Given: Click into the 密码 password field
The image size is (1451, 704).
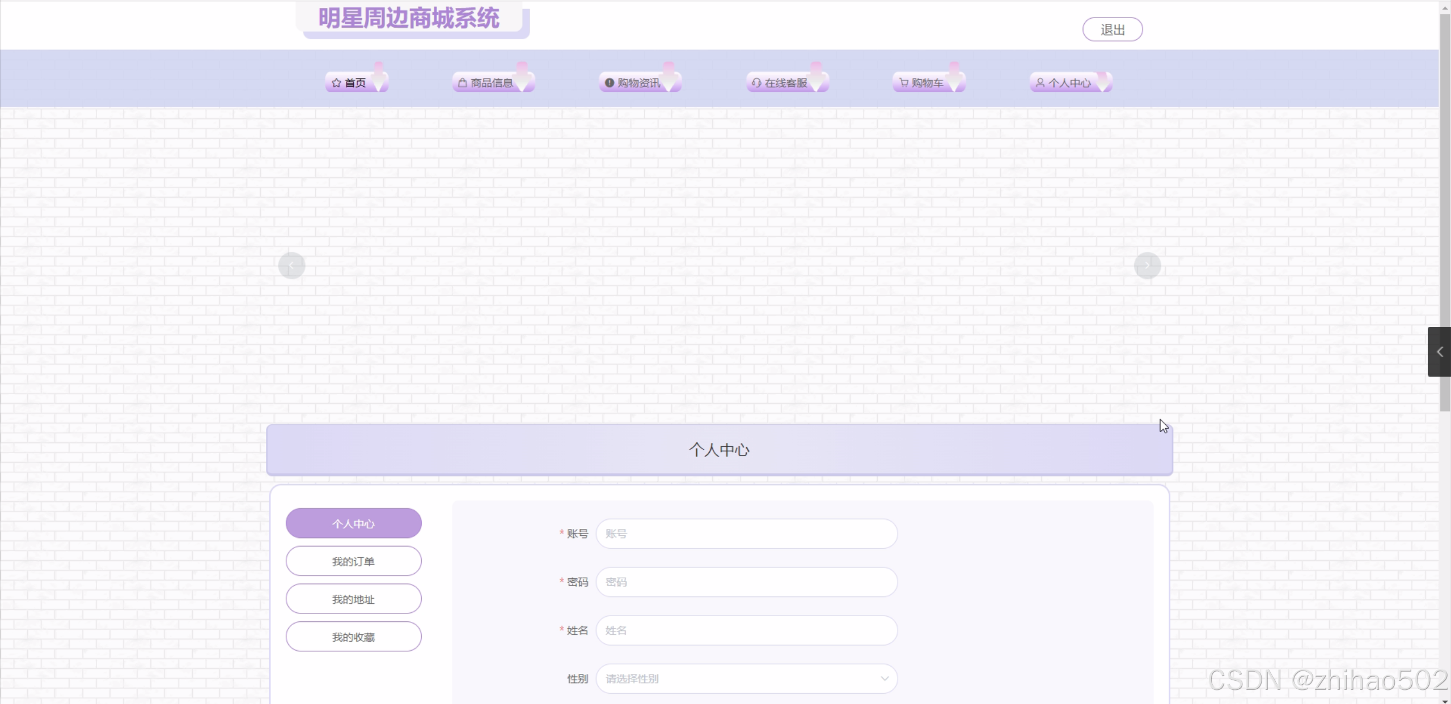Looking at the screenshot, I should point(746,582).
